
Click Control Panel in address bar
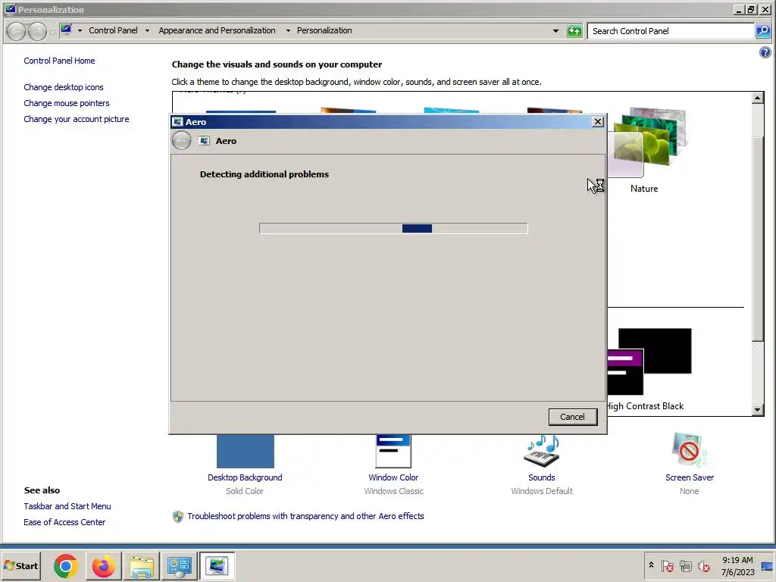pos(114,30)
